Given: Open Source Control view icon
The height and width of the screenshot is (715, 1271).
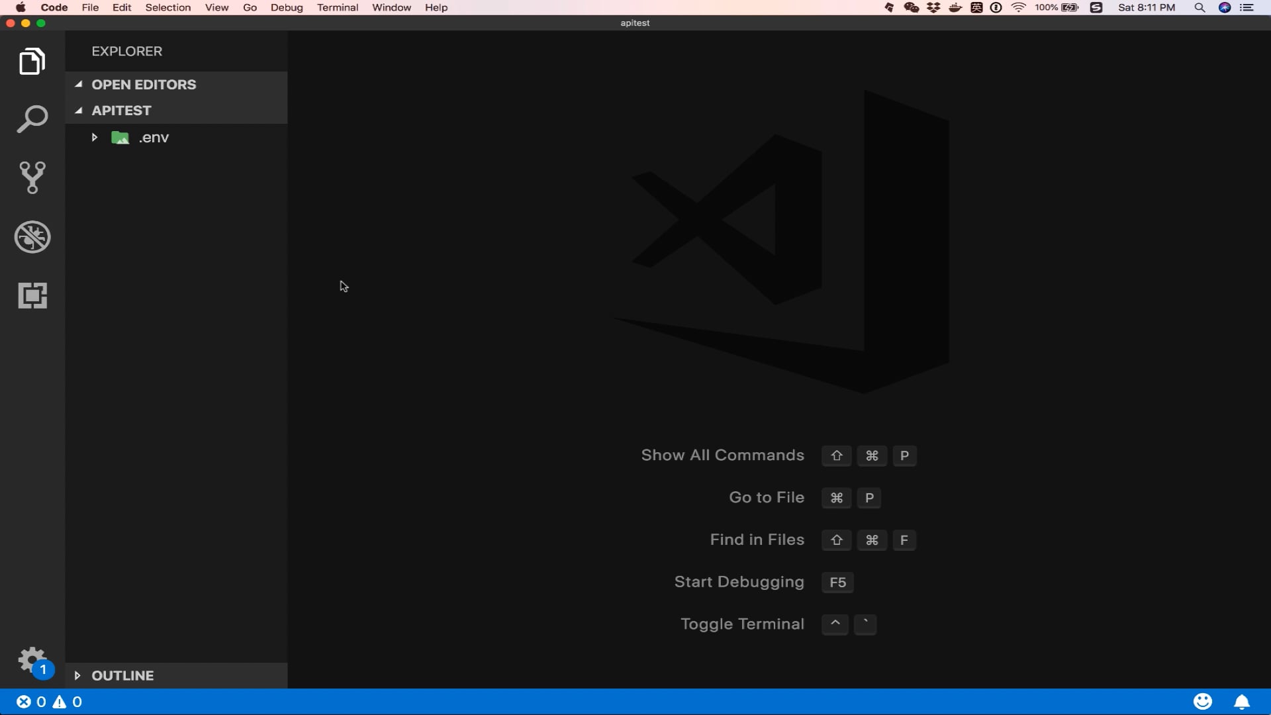Looking at the screenshot, I should pos(32,177).
